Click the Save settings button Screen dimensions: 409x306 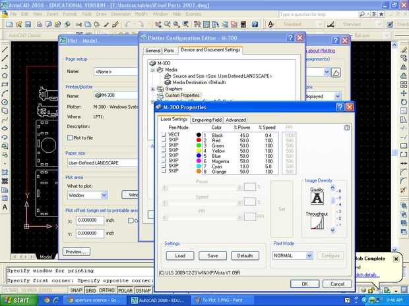[x=212, y=256]
